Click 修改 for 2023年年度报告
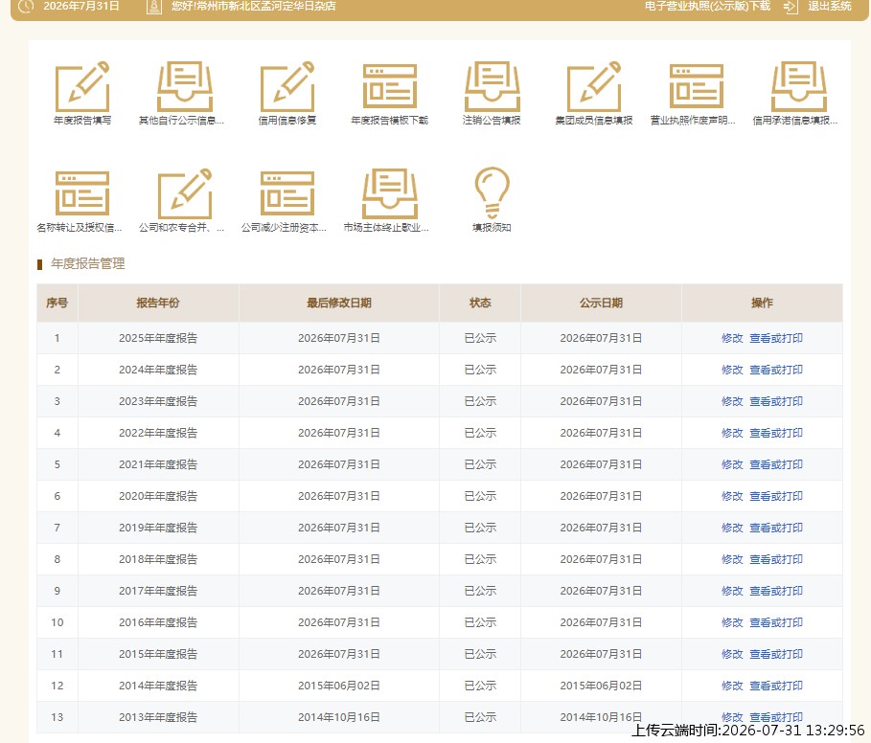The image size is (871, 743). point(731,401)
